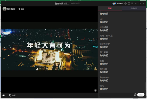Click the share/pop-out icon in title bar
The image size is (147, 99).
pos(129,3)
